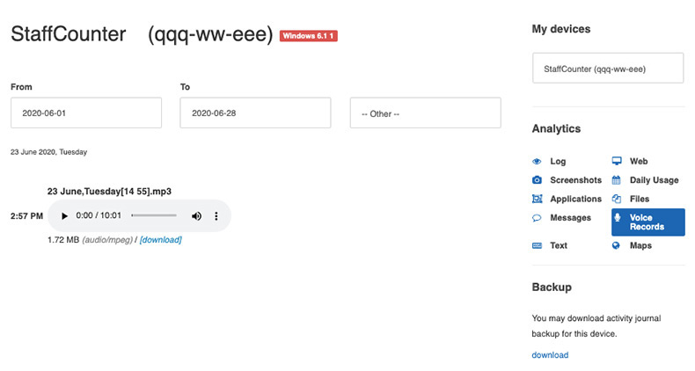Select the Voice Records section
The width and height of the screenshot is (695, 371).
pyautogui.click(x=648, y=222)
